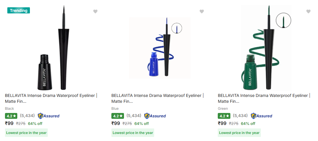318x141 pixels.
Task: Click the green eyeliner product image
Action: click(x=266, y=48)
